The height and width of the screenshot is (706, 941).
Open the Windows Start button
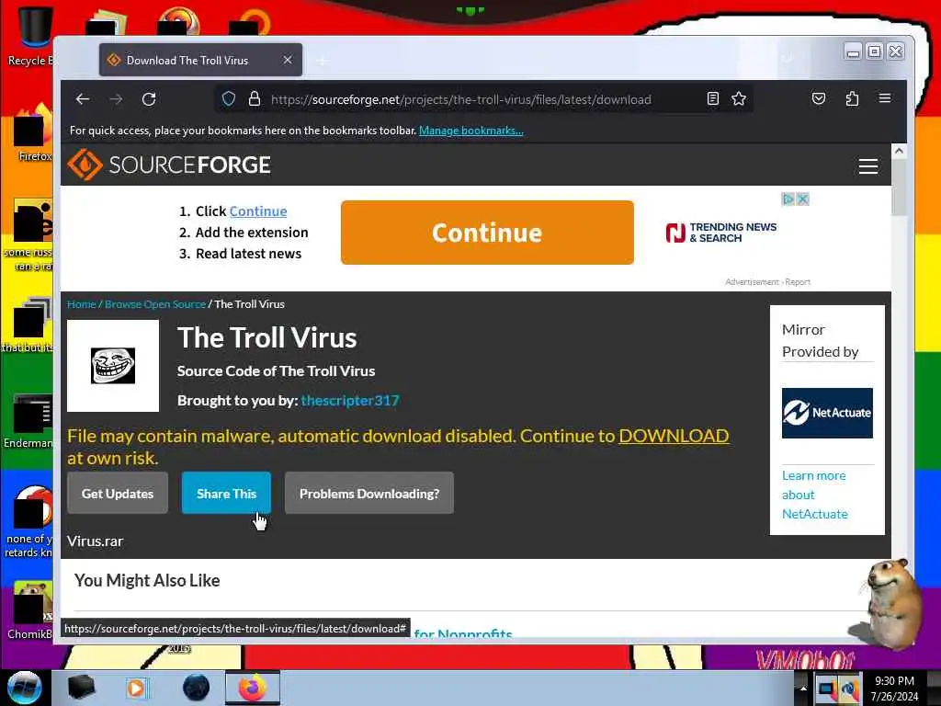click(x=24, y=688)
